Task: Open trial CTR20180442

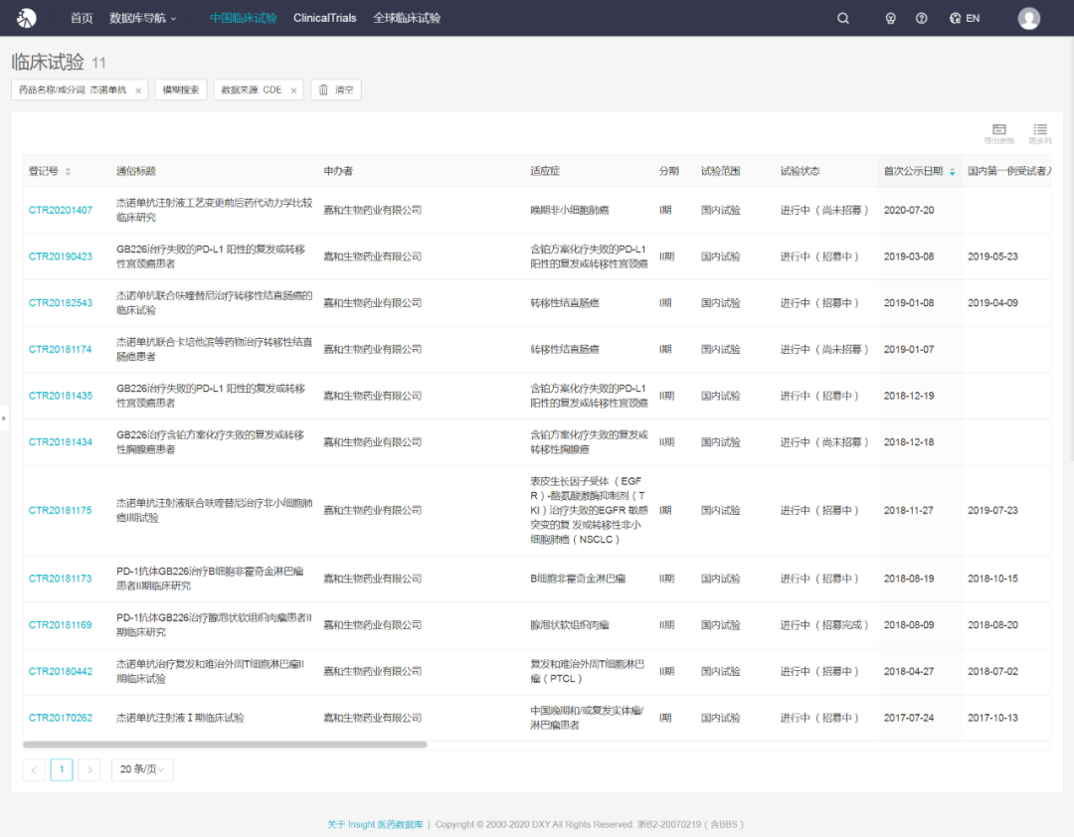Action: click(61, 672)
